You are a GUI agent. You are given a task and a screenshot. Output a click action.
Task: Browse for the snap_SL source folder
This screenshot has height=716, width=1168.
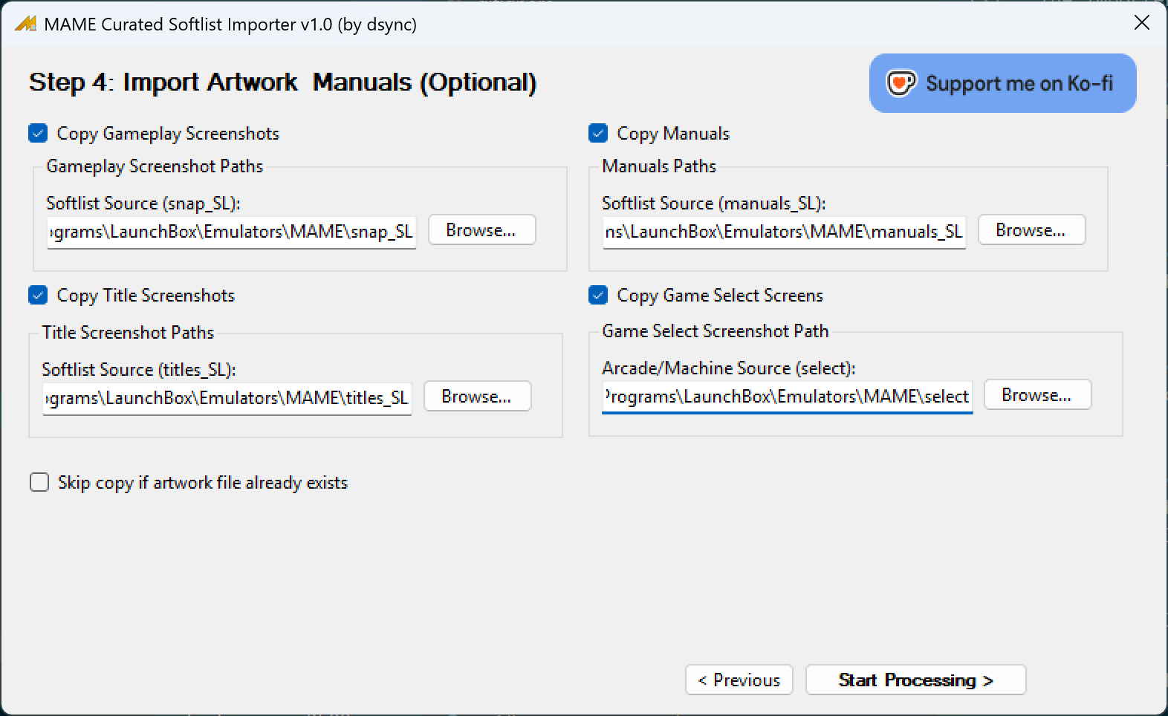(481, 230)
